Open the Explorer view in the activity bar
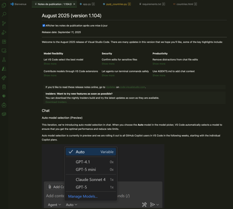233x209 pixels. [4, 6]
